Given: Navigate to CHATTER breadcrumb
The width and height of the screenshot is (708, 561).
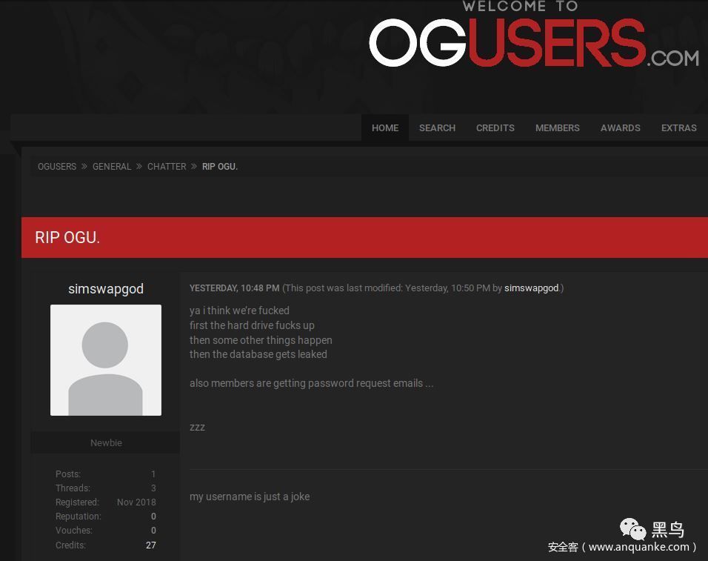Looking at the screenshot, I should [x=167, y=166].
